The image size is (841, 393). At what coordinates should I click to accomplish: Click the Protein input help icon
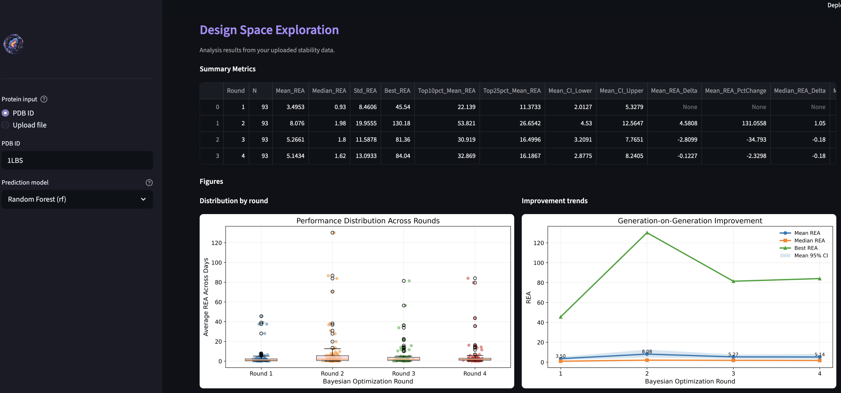pos(44,99)
